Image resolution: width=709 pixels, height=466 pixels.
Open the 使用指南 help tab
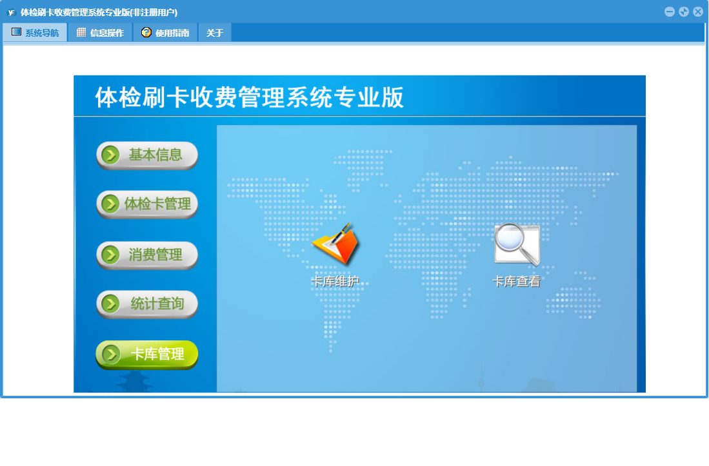[x=166, y=32]
